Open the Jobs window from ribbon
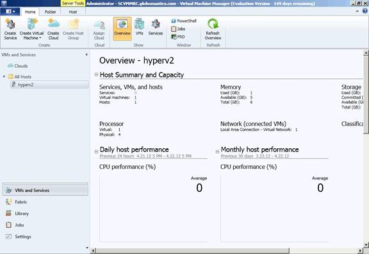 point(178,29)
